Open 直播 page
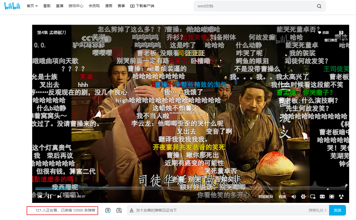 (x=60, y=6)
